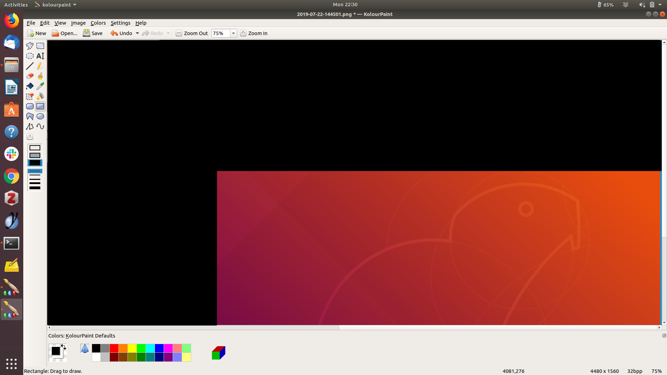This screenshot has height=375, width=667.
Task: Pick the red color swatch
Action: pos(114,348)
